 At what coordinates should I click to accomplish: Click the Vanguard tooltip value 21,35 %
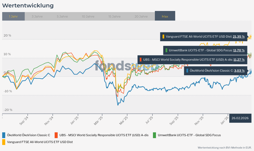(x=239, y=37)
